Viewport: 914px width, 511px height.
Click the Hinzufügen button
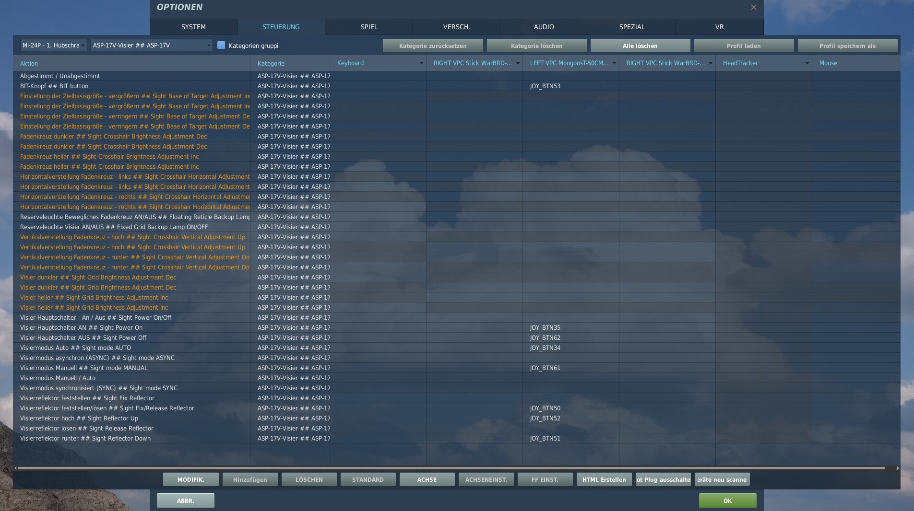250,479
